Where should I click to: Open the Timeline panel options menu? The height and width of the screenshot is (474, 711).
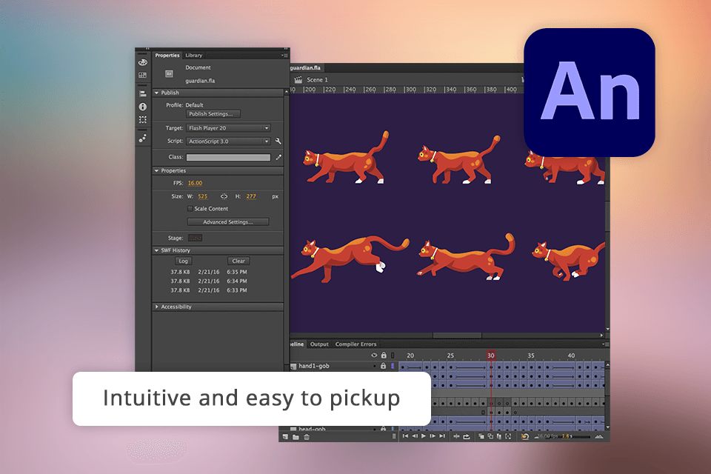click(x=607, y=344)
